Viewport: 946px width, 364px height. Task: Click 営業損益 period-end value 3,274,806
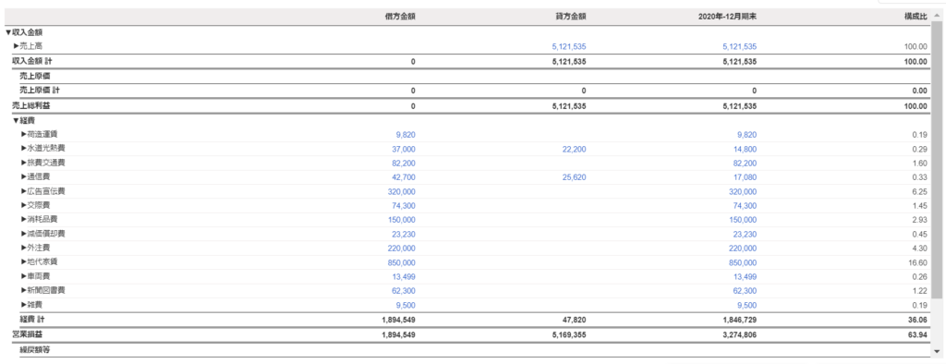click(x=739, y=334)
